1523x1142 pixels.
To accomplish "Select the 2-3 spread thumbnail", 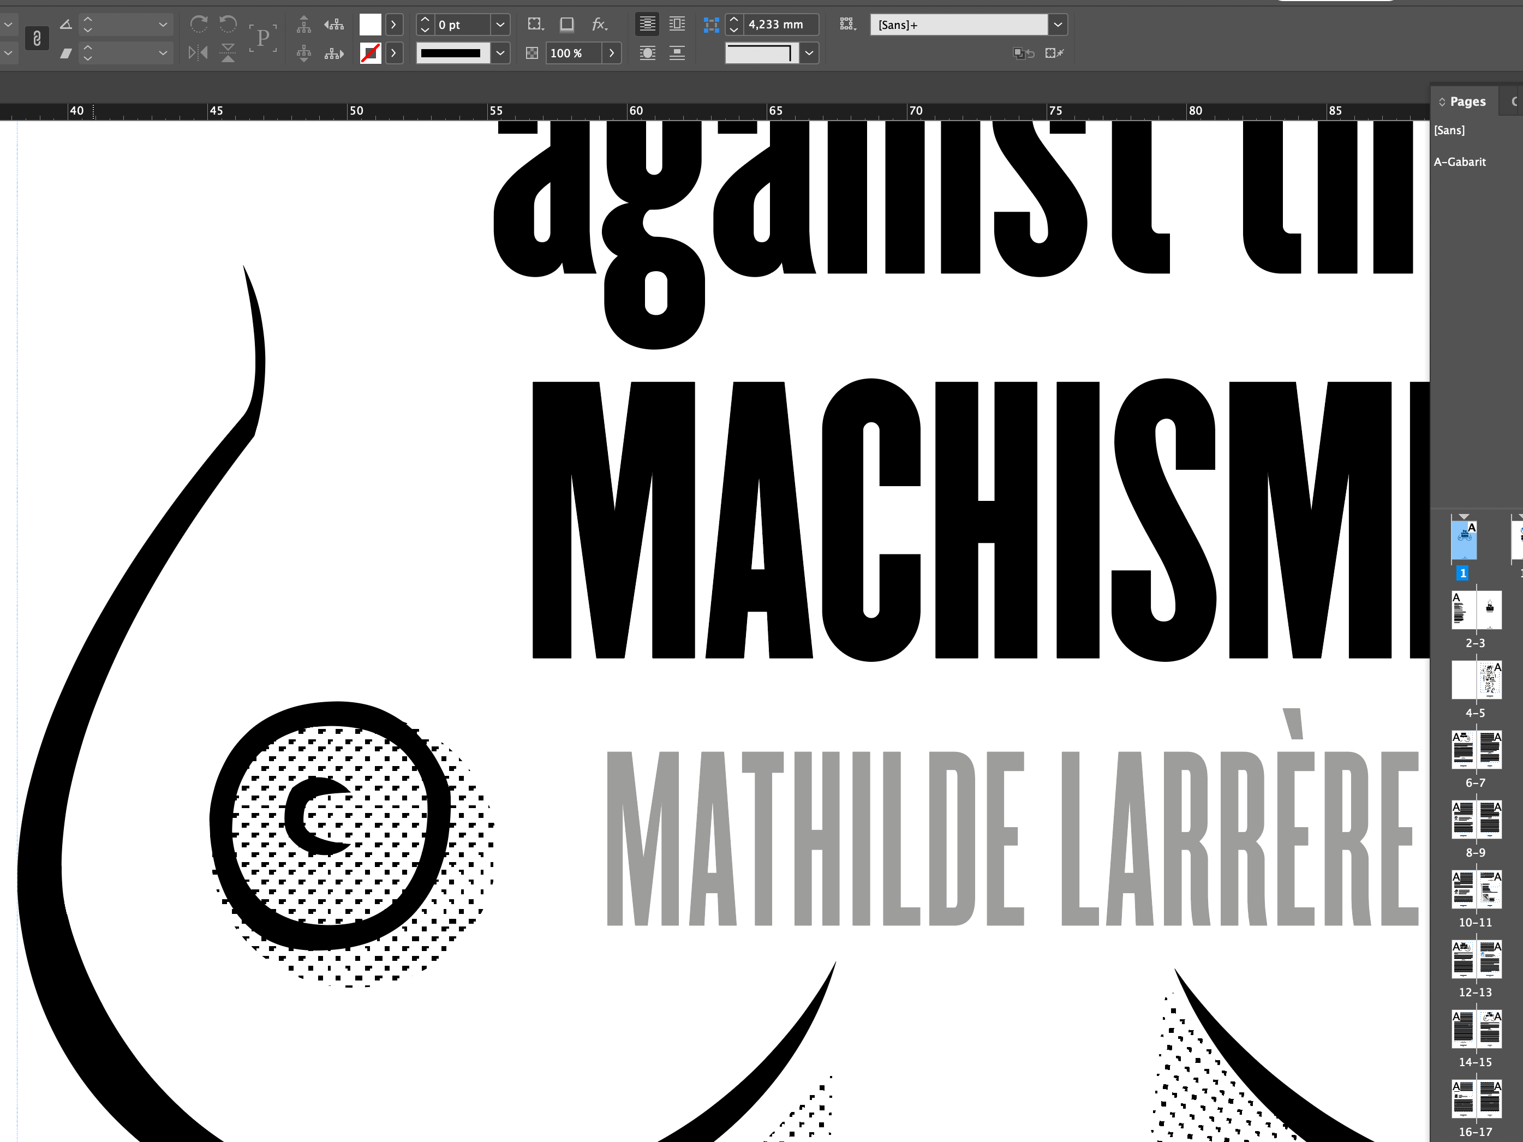I will 1476,609.
